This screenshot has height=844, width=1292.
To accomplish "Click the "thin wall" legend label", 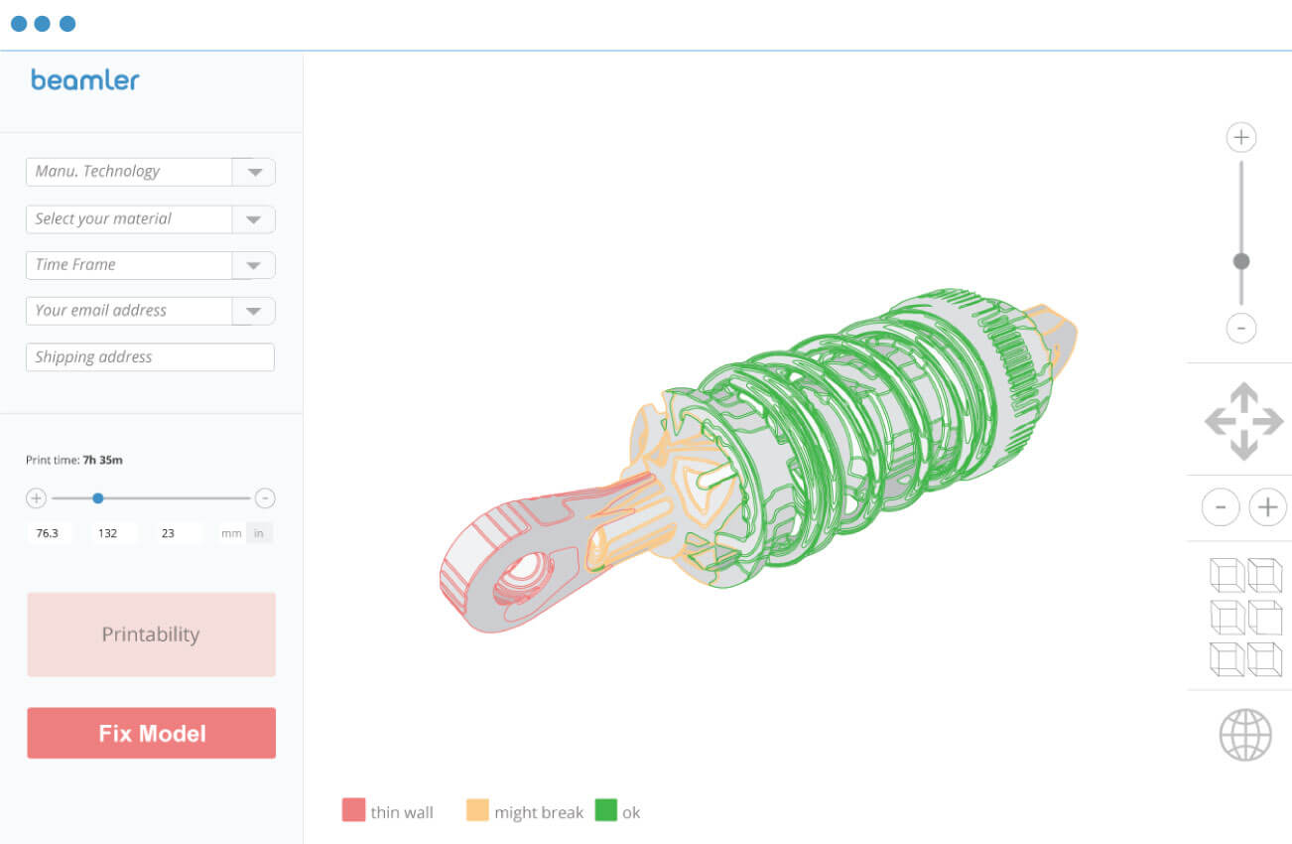I will pyautogui.click(x=402, y=812).
